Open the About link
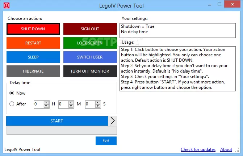 tap(226, 149)
